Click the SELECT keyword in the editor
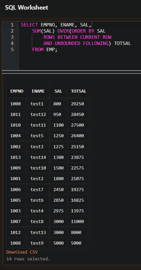141x270 pixels. 29,25
